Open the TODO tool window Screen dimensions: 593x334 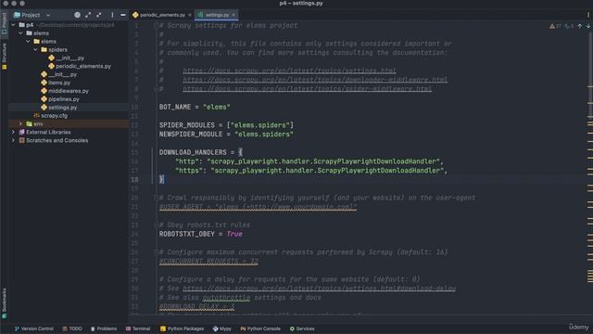72,328
